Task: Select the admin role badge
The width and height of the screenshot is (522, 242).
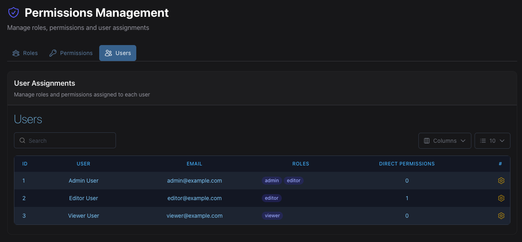Action: (x=271, y=180)
